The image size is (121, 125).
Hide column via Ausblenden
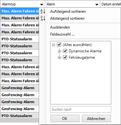tap(60, 27)
